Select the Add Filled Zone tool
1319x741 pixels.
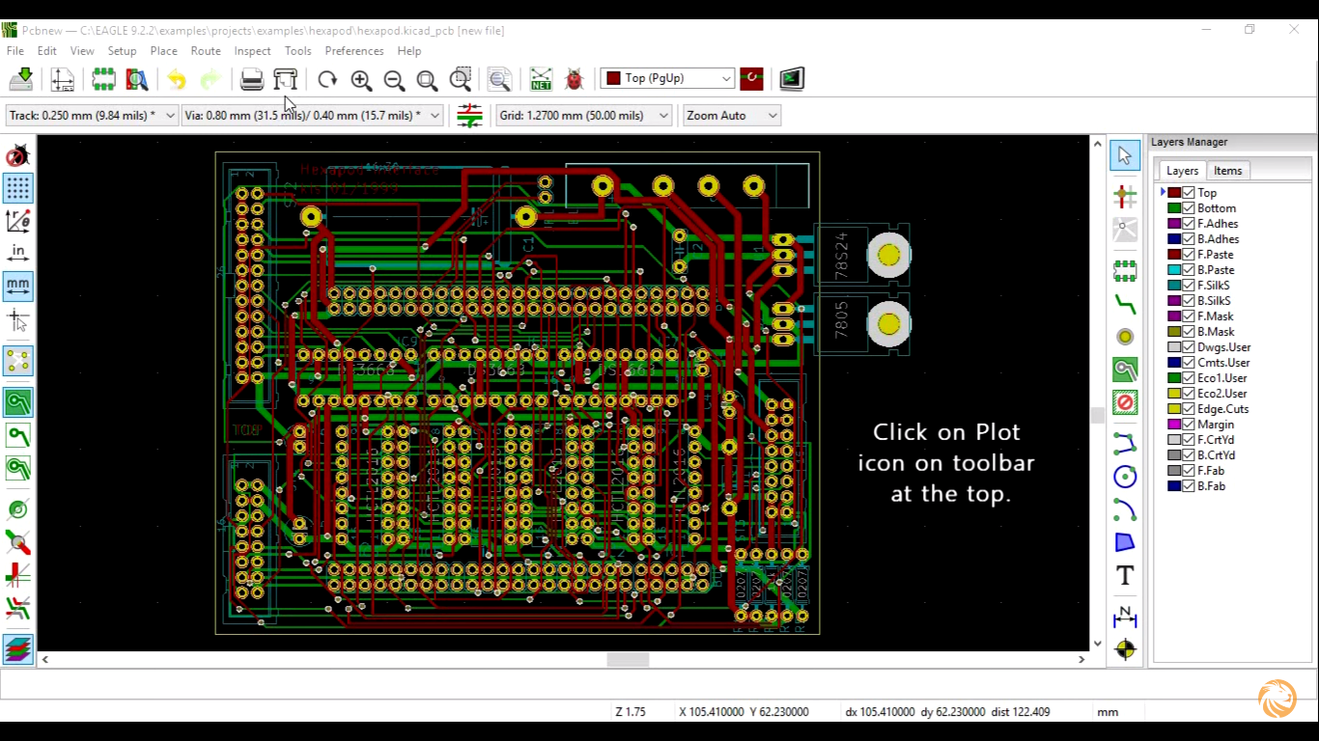pos(1125,370)
